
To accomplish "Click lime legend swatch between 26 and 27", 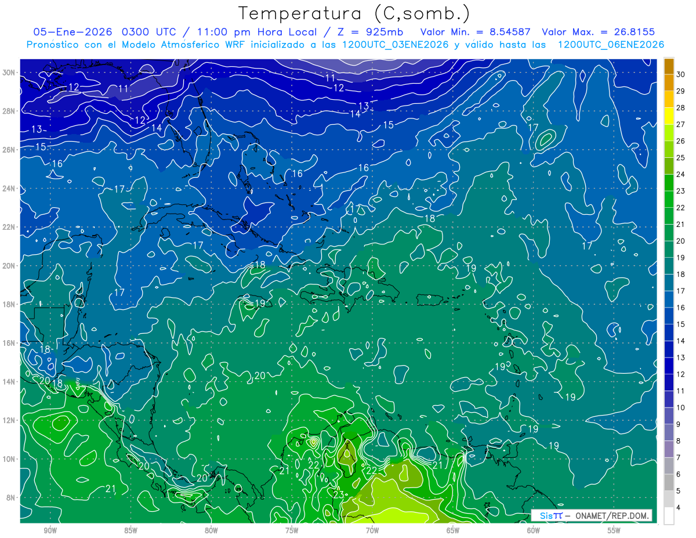I will point(669,132).
